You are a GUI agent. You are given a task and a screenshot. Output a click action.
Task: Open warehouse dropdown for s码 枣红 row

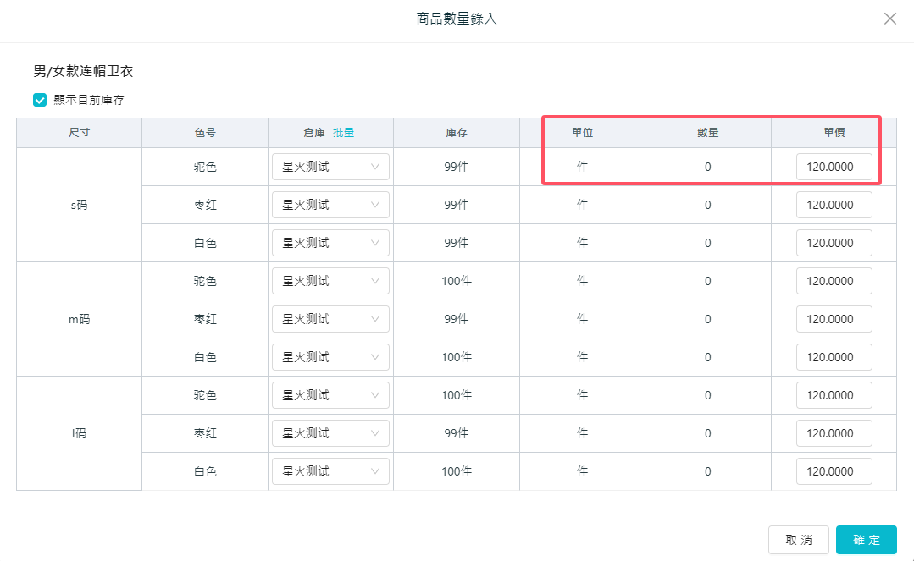point(330,205)
